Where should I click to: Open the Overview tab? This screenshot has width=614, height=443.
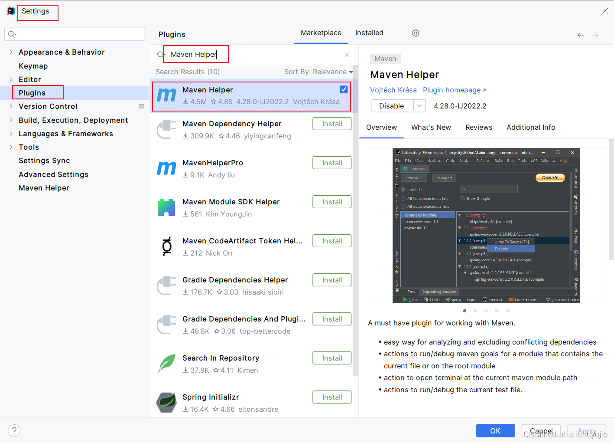(381, 128)
